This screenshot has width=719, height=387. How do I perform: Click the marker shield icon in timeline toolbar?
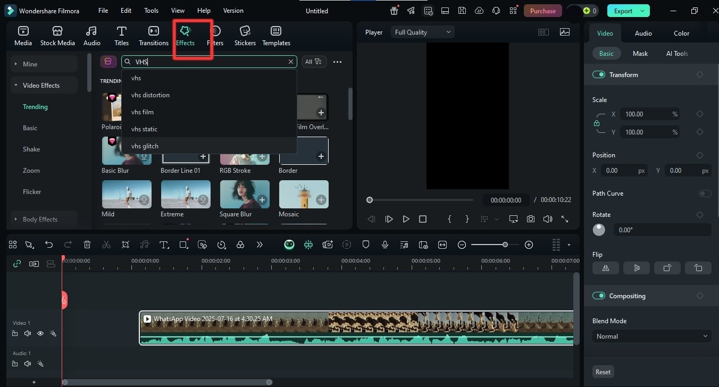tap(366, 245)
